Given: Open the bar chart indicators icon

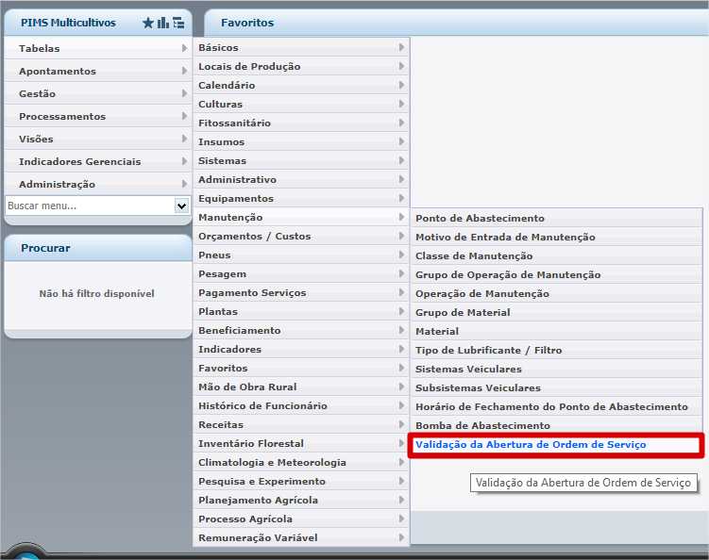Looking at the screenshot, I should [x=162, y=23].
